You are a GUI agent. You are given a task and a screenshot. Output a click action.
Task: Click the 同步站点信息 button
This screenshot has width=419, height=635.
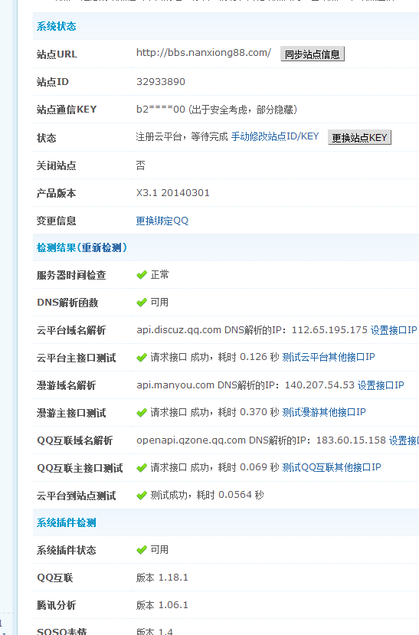pyautogui.click(x=312, y=54)
